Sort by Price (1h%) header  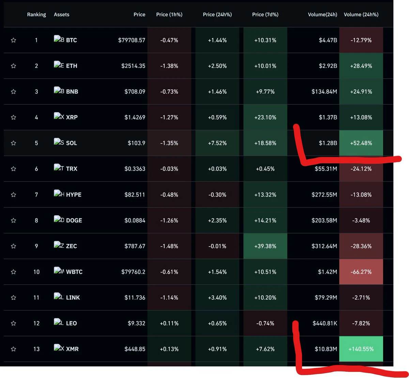tap(169, 15)
